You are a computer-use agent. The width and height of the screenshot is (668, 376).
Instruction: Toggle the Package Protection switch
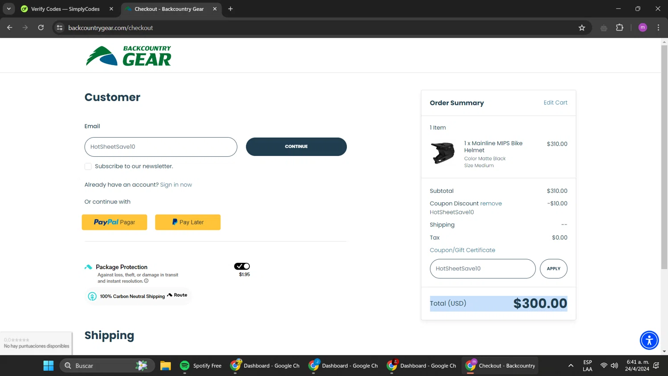pyautogui.click(x=242, y=266)
